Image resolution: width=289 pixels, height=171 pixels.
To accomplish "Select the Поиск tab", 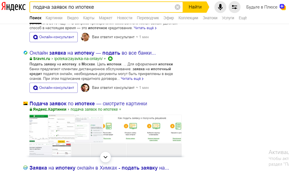I will tap(35, 18).
